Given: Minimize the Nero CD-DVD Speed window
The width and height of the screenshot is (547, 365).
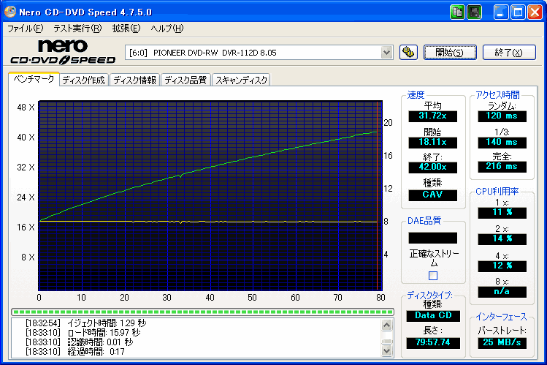Looking at the screenshot, I should point(500,12).
